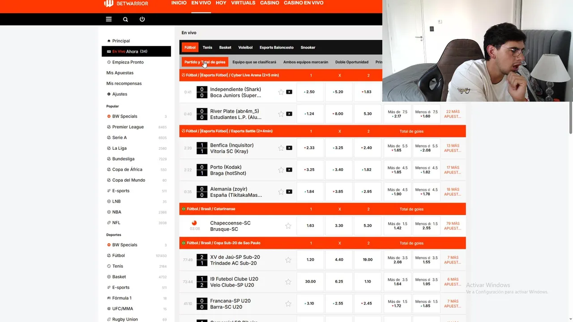Open CASINO EN VIVO top menu

pyautogui.click(x=304, y=3)
